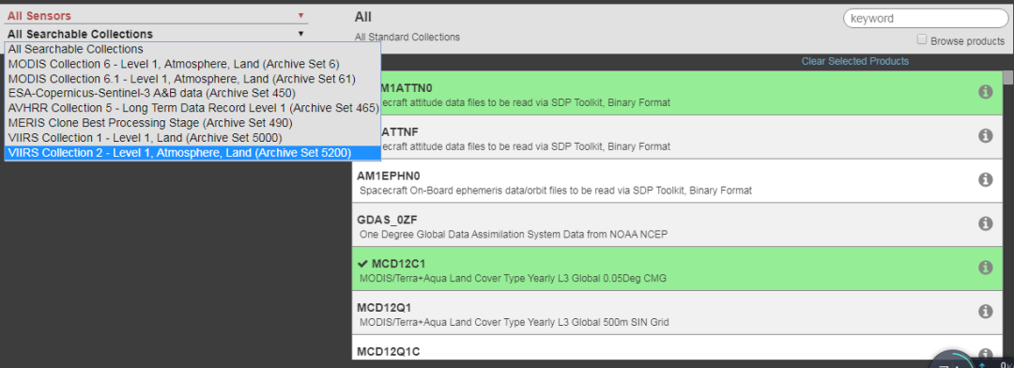Open info icon for ATTNF attitude data

click(985, 136)
